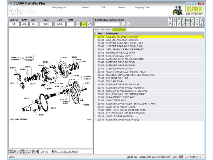Image resolution: width=213 pixels, height=160 pixels.
Task: Click the SI toolbar button
Action: (x=197, y=20)
